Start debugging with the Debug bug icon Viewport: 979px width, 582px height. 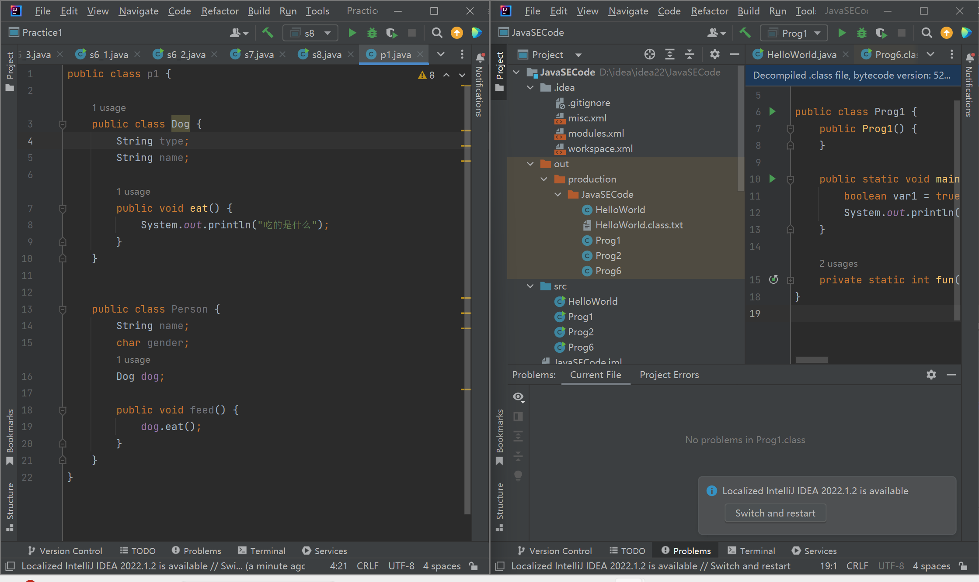click(x=861, y=33)
